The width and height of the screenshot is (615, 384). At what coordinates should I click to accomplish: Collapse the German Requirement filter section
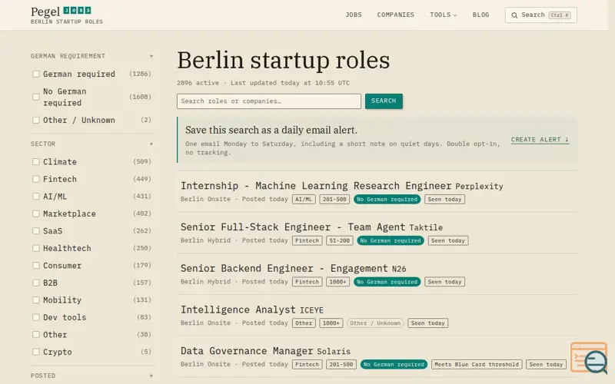(x=151, y=56)
